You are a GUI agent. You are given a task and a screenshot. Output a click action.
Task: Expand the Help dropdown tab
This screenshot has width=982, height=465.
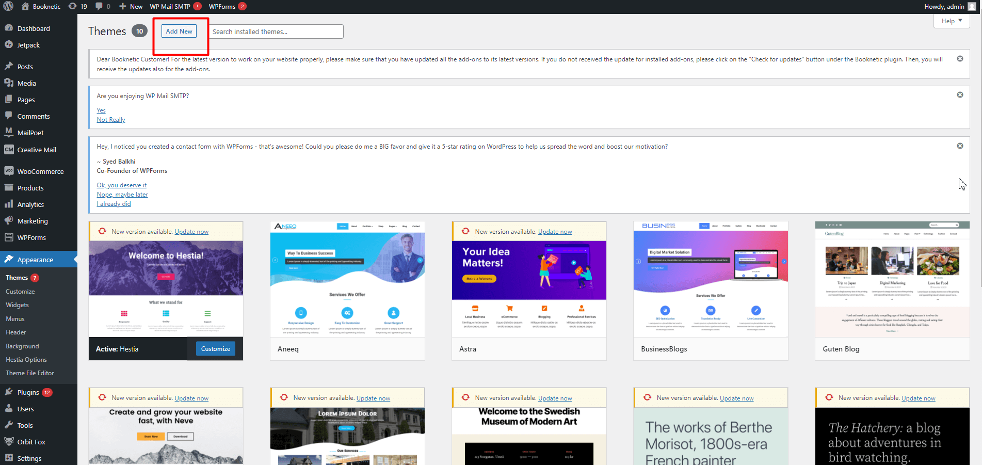(x=952, y=21)
